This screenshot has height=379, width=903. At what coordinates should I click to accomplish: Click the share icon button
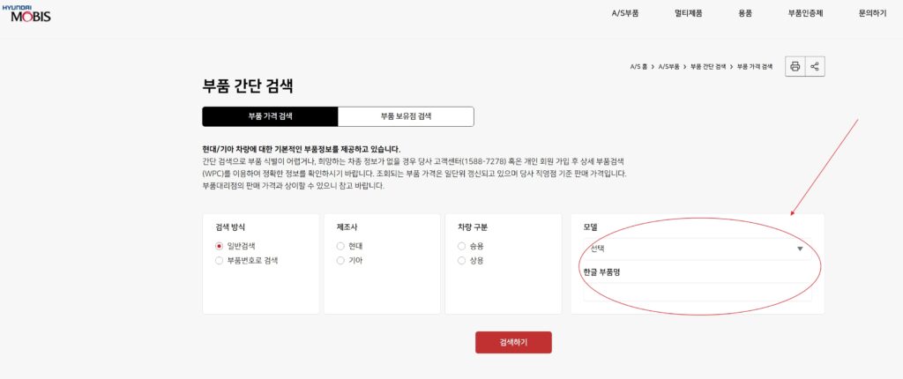[815, 66]
